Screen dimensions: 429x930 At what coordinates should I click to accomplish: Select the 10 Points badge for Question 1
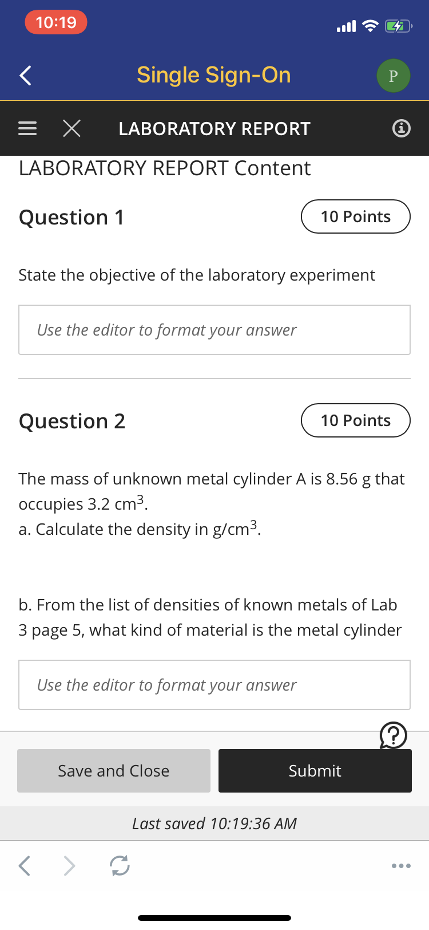pyautogui.click(x=356, y=216)
